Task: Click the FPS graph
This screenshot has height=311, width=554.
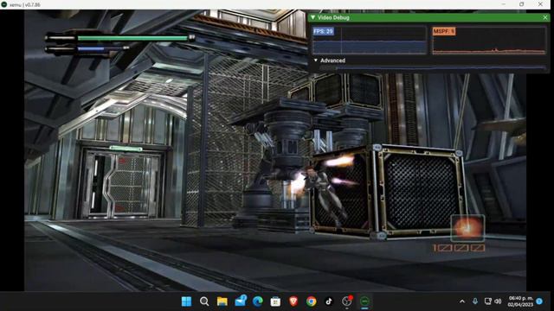Action: (370, 41)
